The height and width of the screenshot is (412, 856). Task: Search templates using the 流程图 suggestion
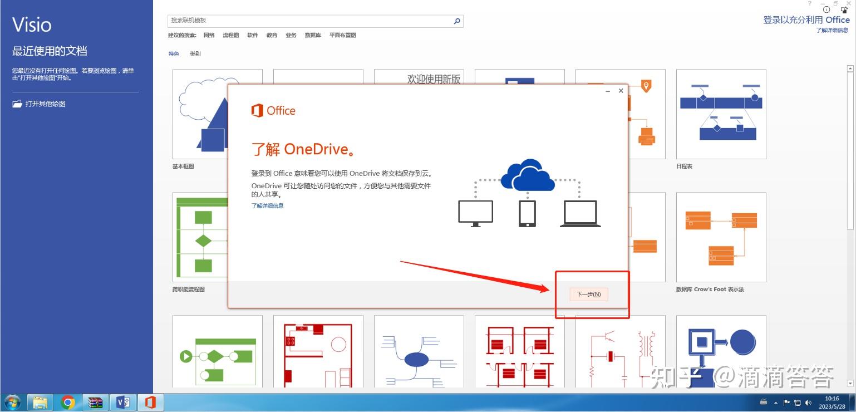pos(230,35)
